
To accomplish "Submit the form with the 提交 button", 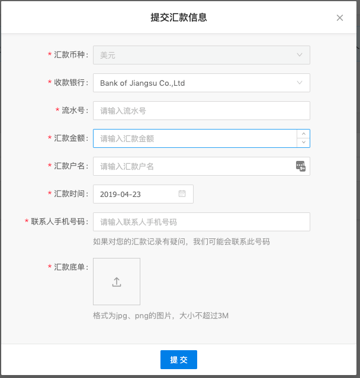I will (179, 360).
